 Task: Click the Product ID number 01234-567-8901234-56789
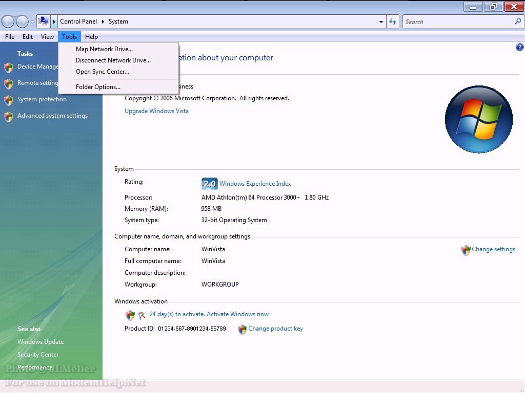(x=192, y=329)
